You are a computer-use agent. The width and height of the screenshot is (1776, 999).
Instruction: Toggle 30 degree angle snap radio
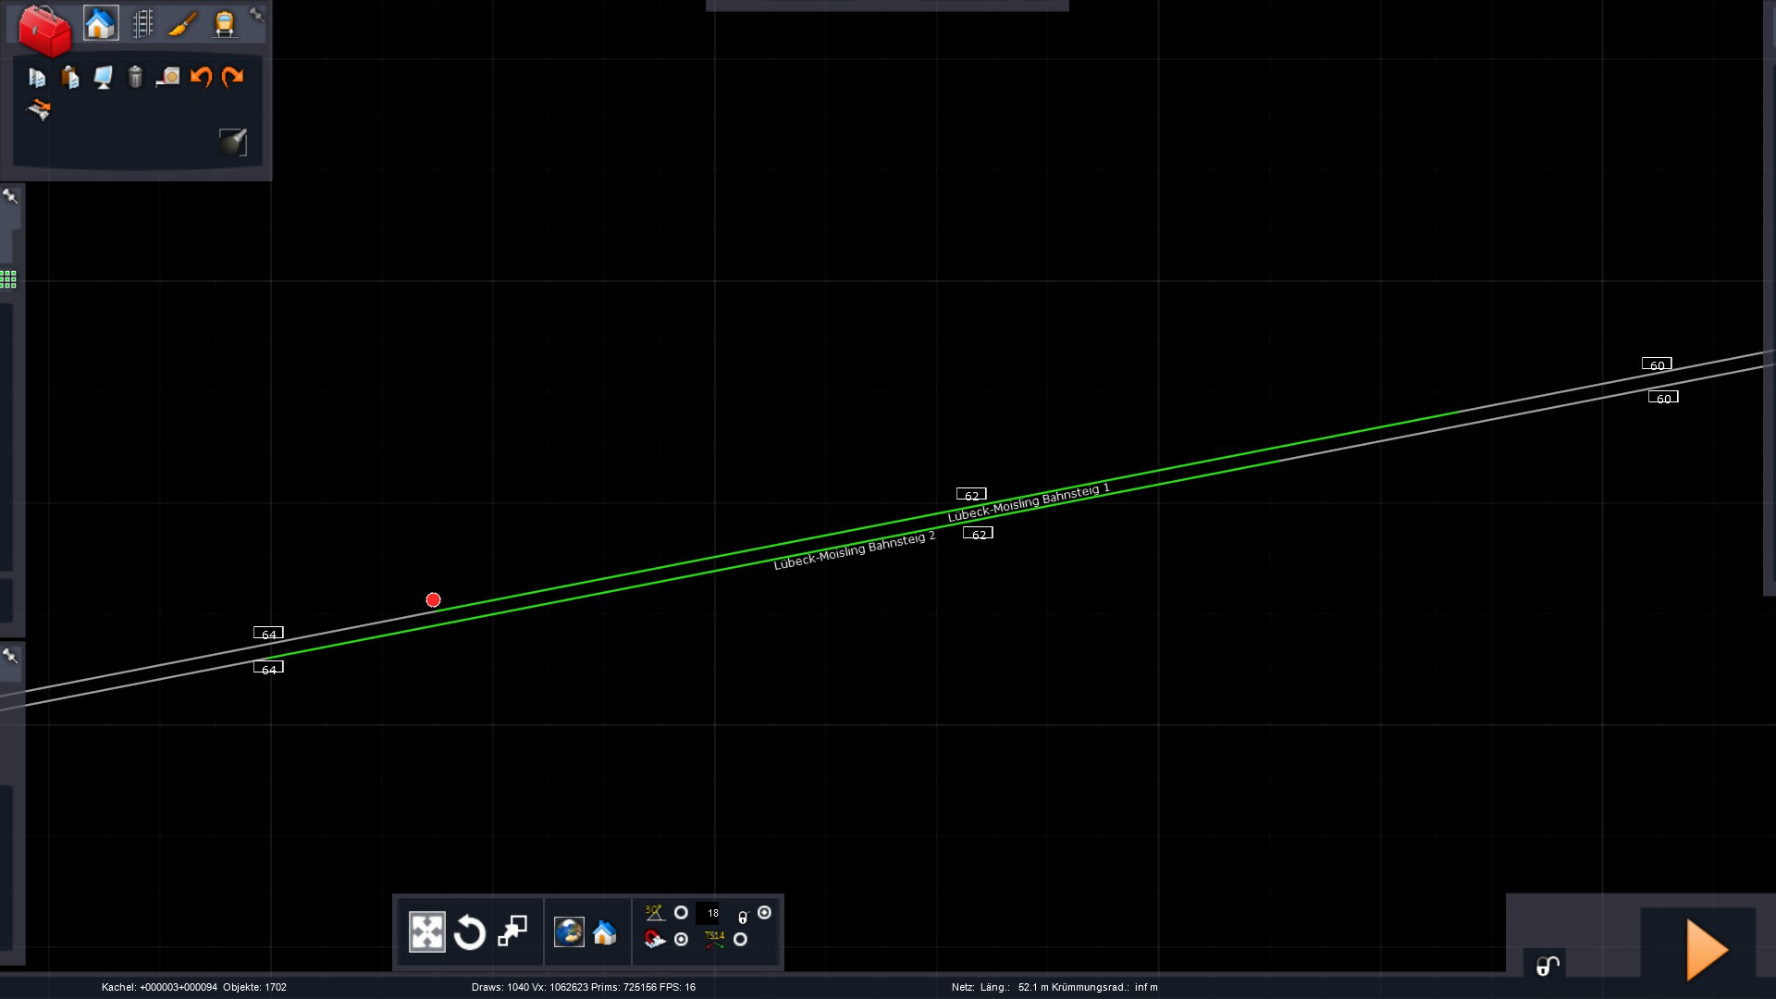coord(681,913)
